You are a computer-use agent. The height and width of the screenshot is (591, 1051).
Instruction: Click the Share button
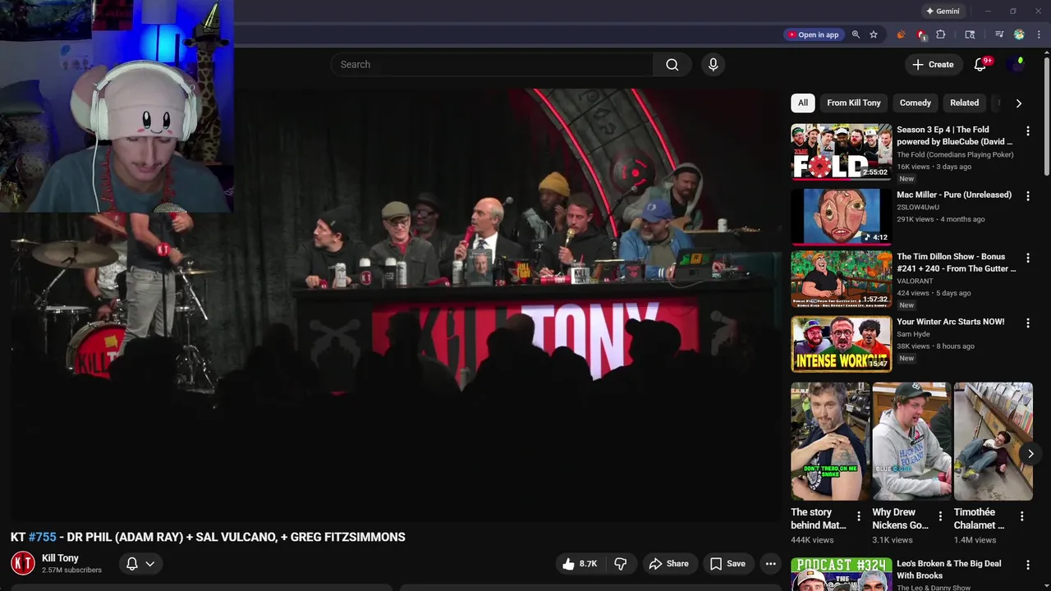coord(668,564)
